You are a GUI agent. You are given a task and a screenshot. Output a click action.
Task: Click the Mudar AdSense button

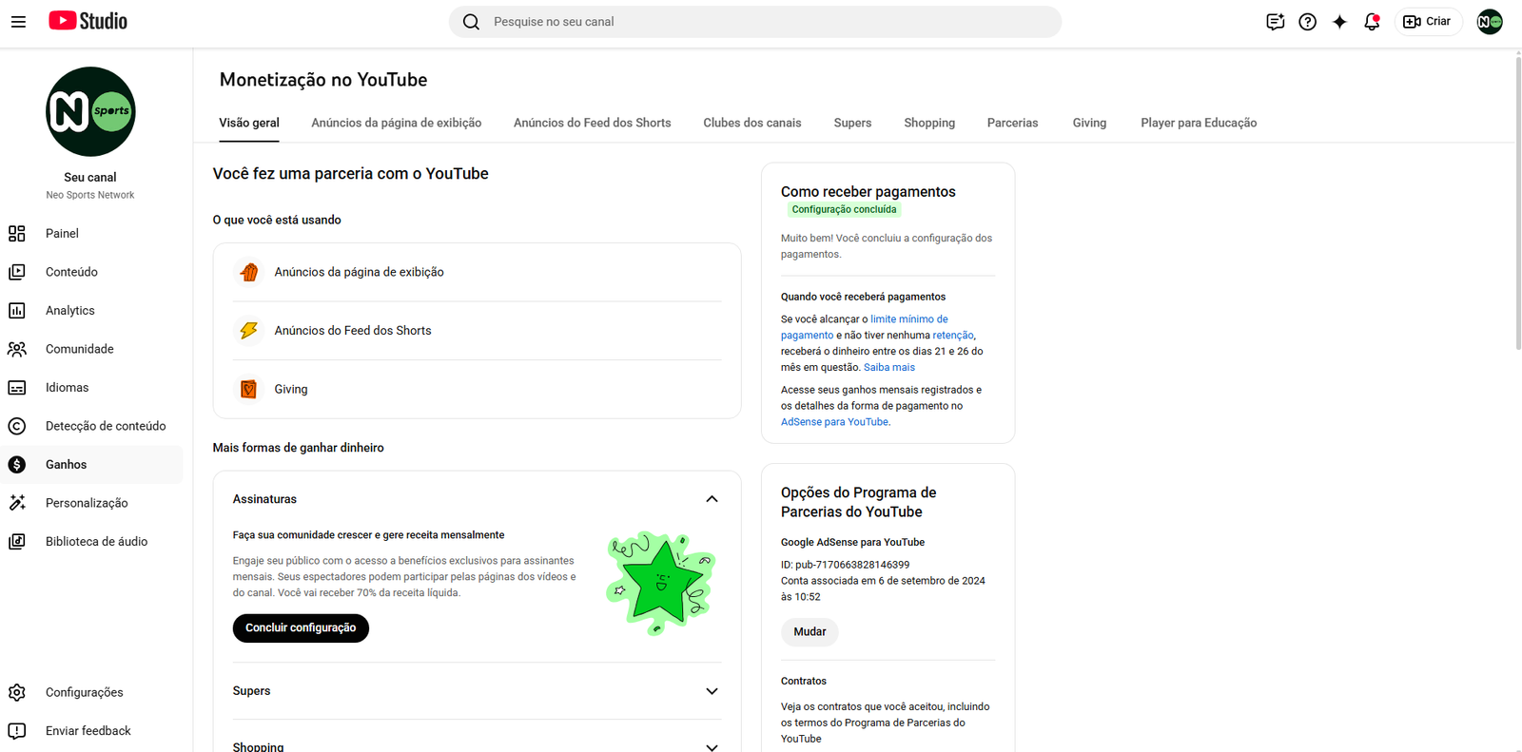pos(810,632)
